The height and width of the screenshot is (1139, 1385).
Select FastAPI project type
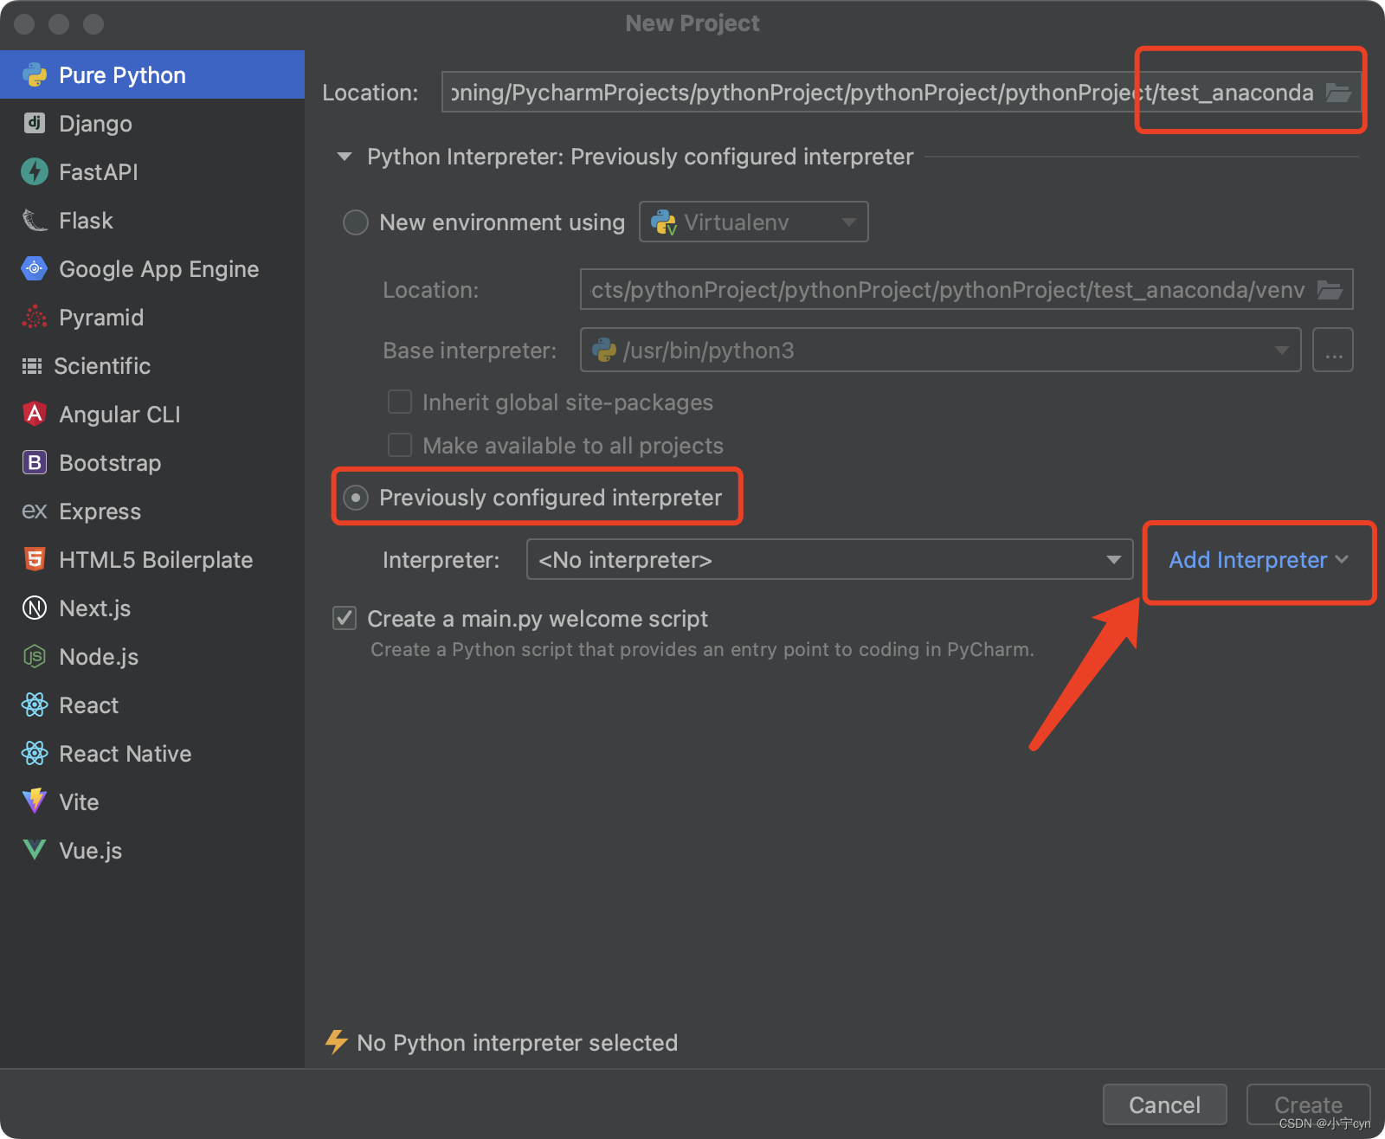(152, 171)
